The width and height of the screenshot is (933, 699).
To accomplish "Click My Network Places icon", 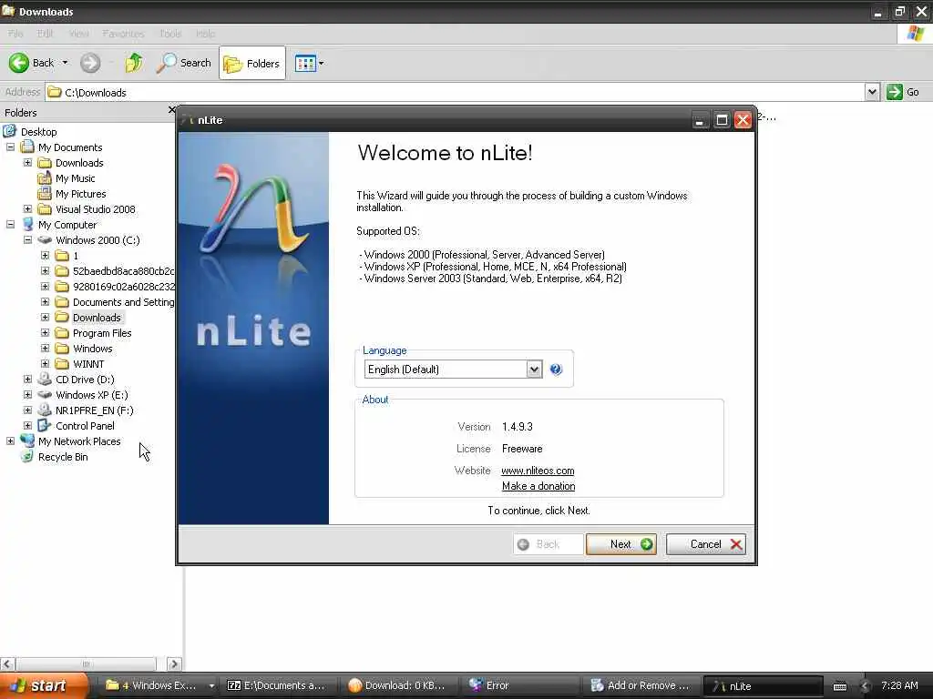I will tap(27, 441).
